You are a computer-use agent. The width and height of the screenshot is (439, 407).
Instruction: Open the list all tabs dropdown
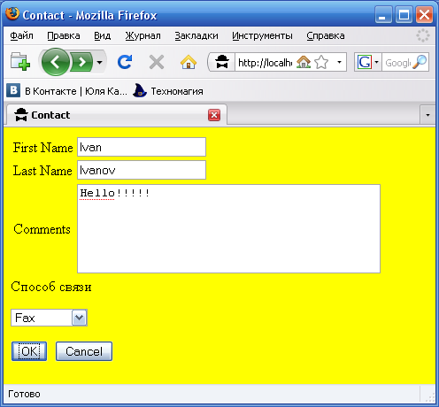click(427, 115)
